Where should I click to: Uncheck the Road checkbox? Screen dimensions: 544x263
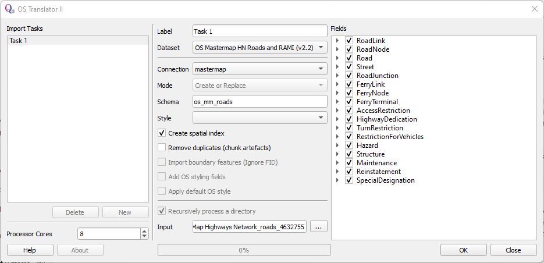click(x=349, y=58)
